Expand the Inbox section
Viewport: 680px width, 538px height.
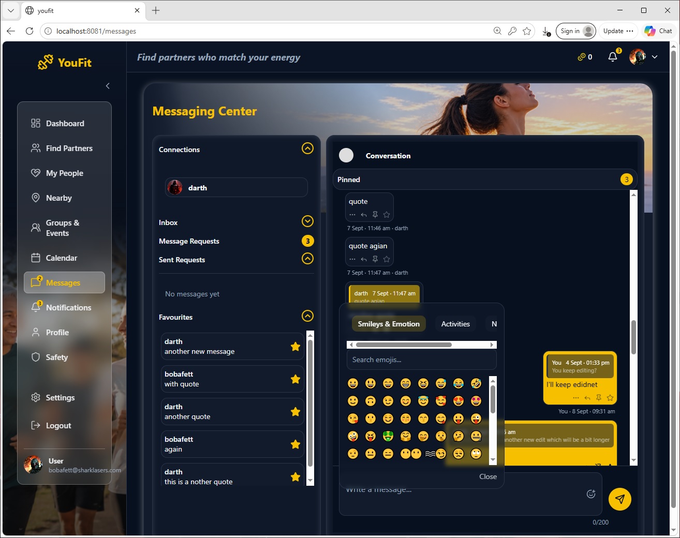(307, 221)
